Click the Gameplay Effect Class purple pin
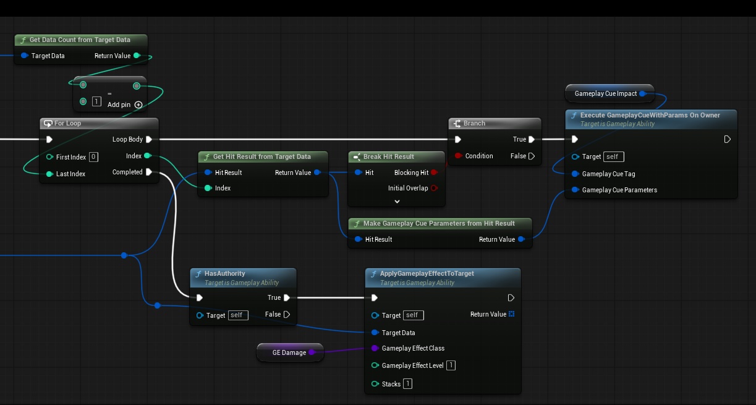This screenshot has width=756, height=405. pyautogui.click(x=375, y=348)
